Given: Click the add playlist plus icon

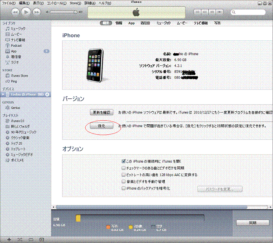Looking at the screenshot, I should [9, 239].
